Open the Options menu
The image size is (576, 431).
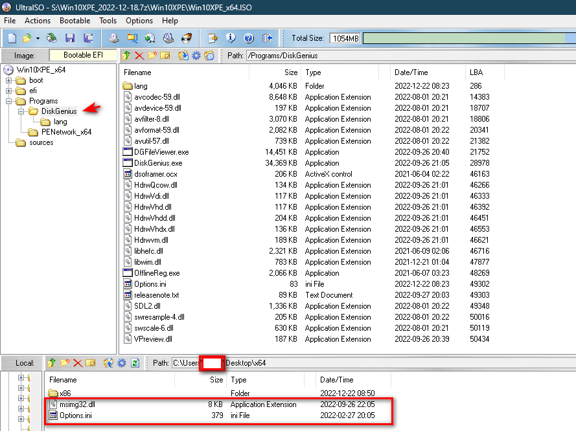click(139, 21)
